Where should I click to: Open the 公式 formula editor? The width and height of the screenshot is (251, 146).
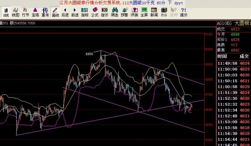[x=95, y=12]
